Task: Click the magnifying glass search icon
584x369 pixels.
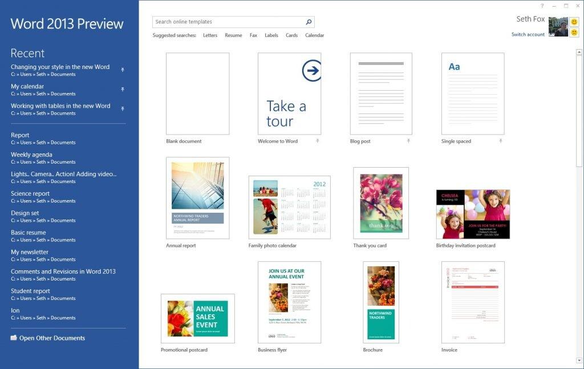Action: 308,22
